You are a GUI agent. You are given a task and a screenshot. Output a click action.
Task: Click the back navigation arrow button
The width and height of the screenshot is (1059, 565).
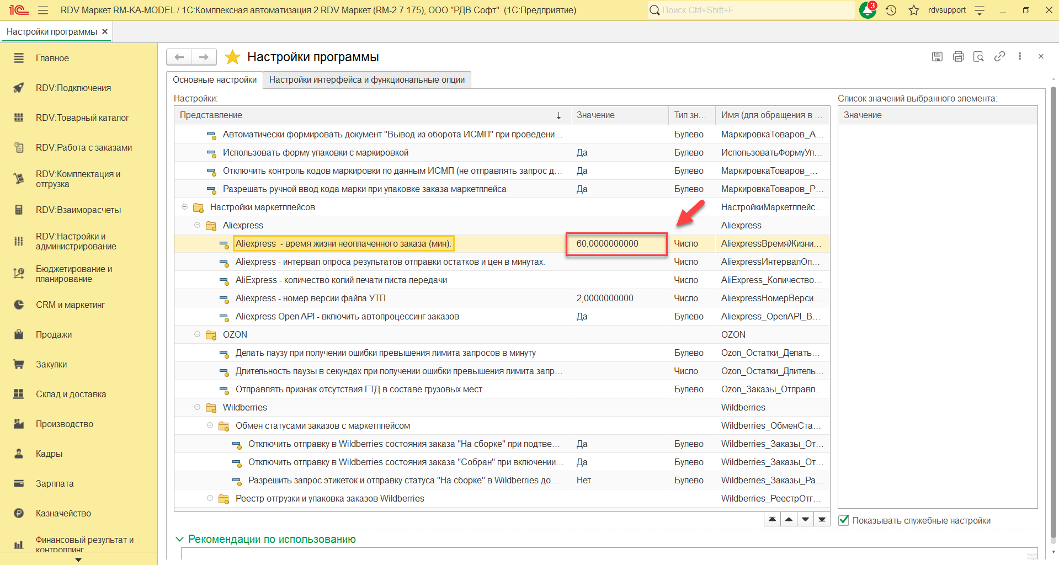(x=179, y=57)
